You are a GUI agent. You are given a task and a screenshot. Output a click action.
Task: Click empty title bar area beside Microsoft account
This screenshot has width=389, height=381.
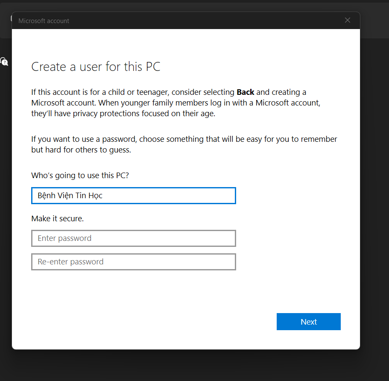pyautogui.click(x=205, y=21)
